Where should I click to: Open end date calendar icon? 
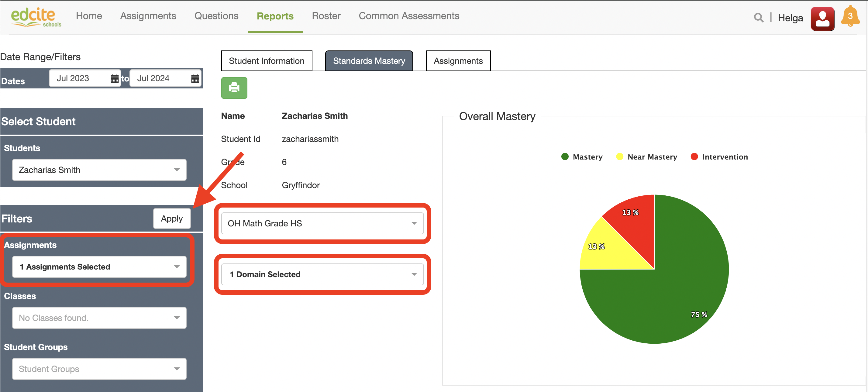tap(195, 79)
